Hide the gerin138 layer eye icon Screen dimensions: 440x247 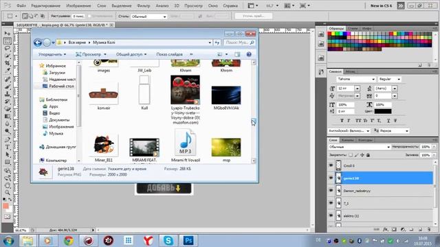click(331, 178)
